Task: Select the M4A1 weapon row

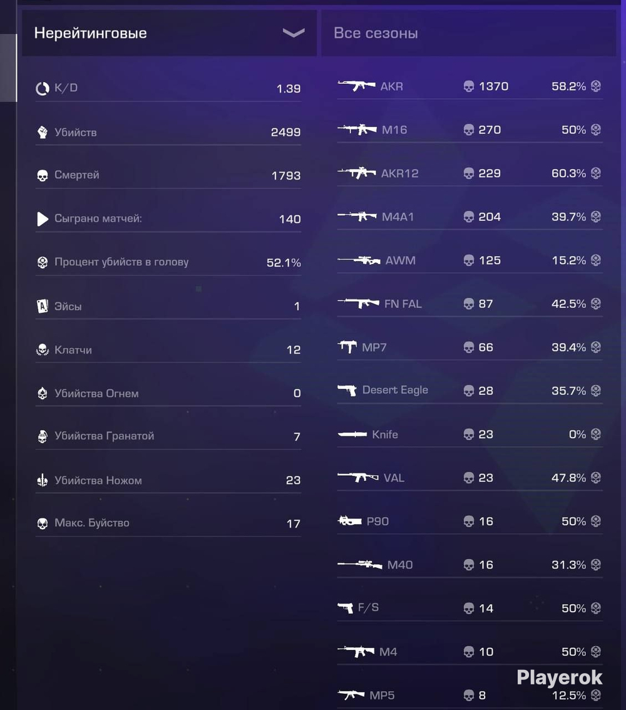Action: pyautogui.click(x=469, y=217)
